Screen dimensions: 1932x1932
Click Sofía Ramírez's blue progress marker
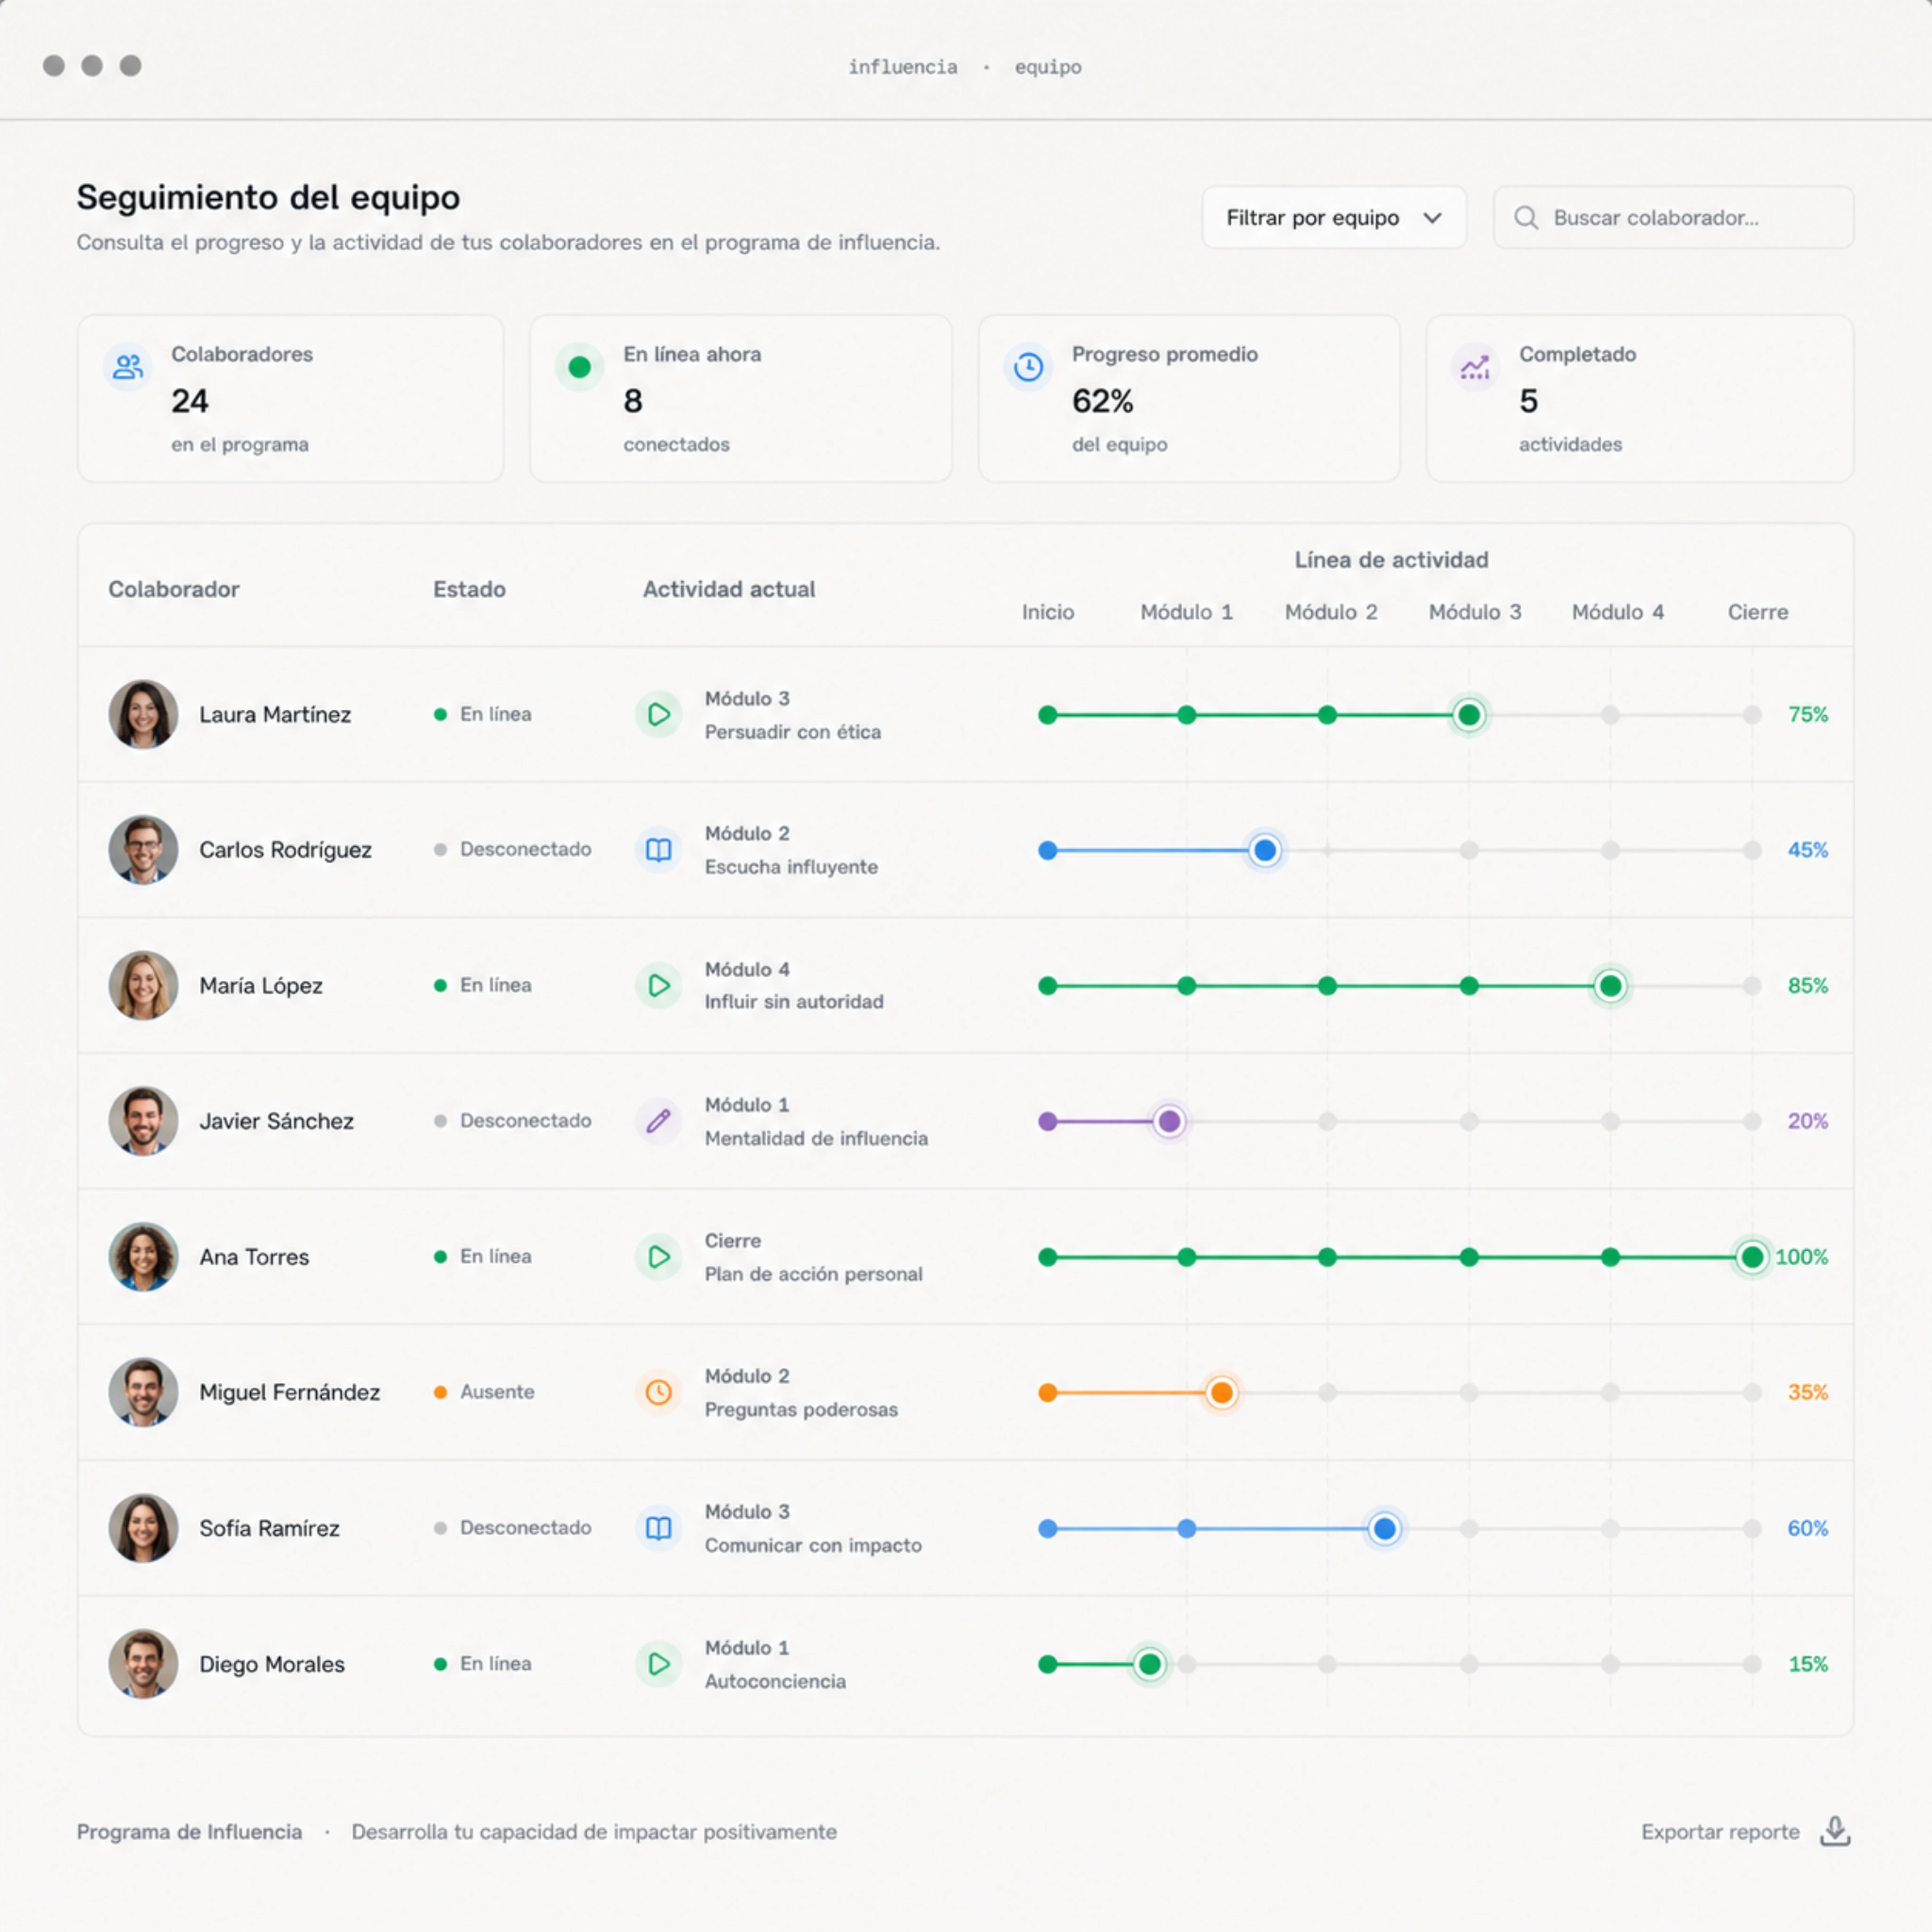click(x=1385, y=1528)
